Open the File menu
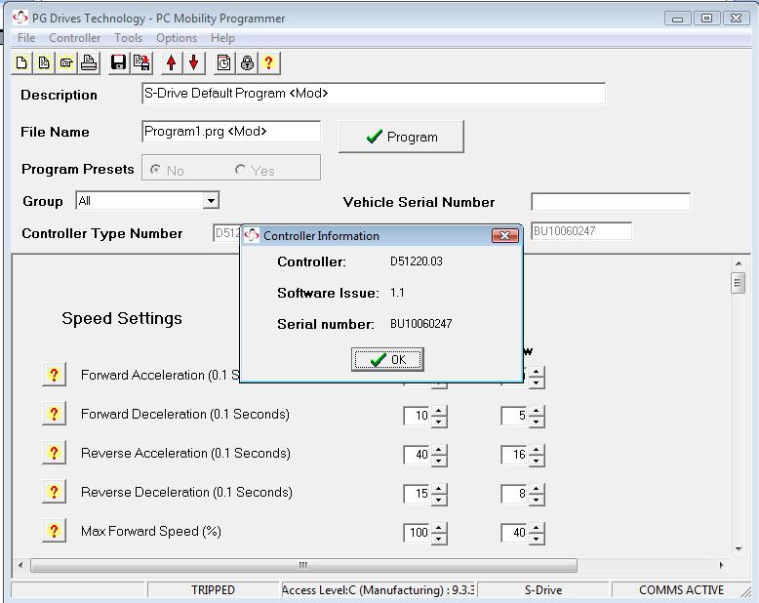Image resolution: width=759 pixels, height=603 pixels. [x=26, y=38]
